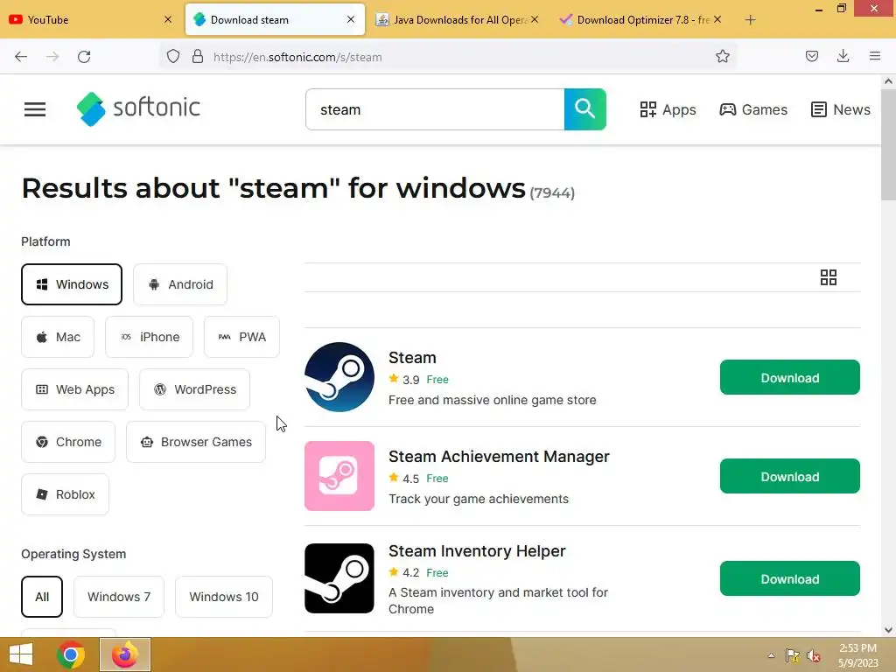Viewport: 896px width, 672px height.
Task: Download Steam Achievement Manager
Action: click(790, 476)
